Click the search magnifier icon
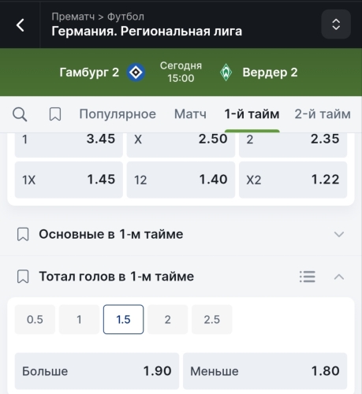The height and width of the screenshot is (394, 362). coord(20,114)
